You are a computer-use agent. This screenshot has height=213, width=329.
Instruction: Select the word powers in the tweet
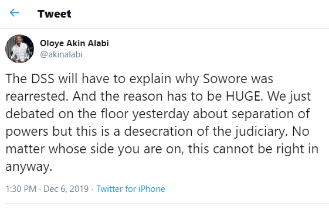pyautogui.click(x=27, y=132)
